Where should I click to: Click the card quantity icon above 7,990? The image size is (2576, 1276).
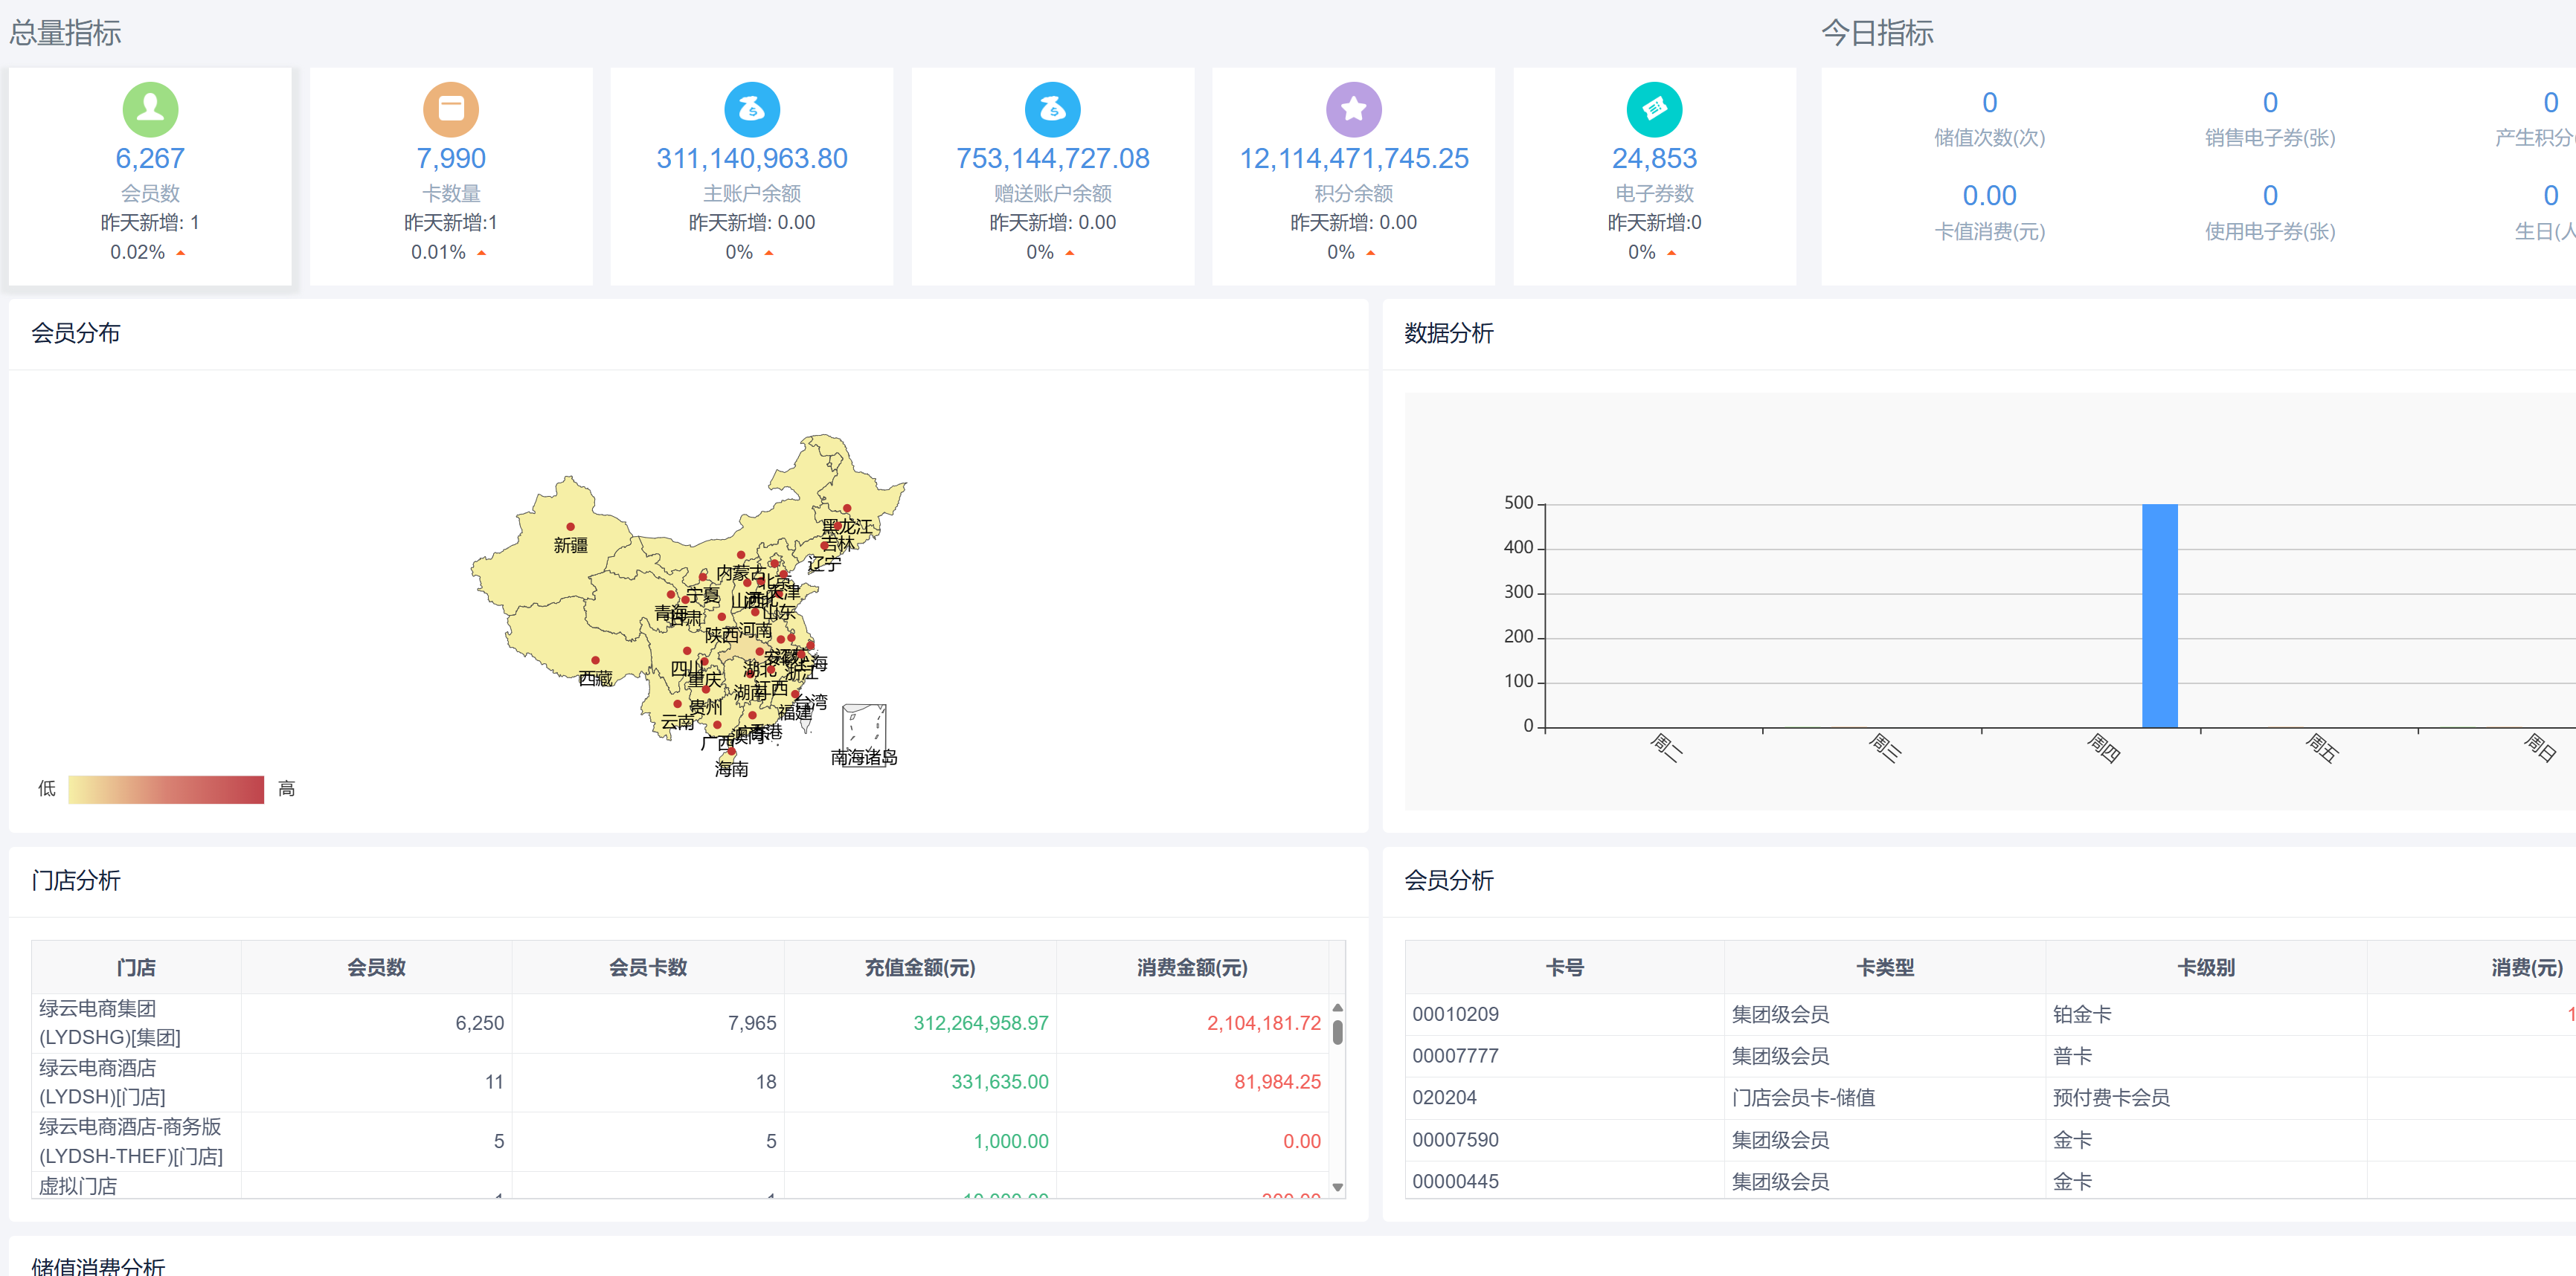click(451, 108)
